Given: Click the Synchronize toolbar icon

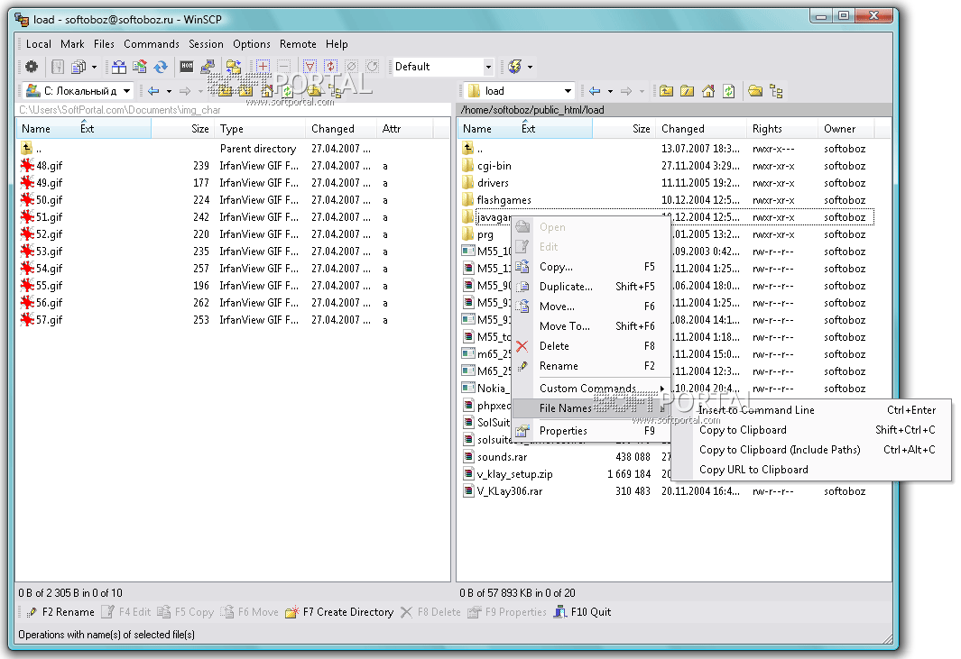Looking at the screenshot, I should [140, 66].
